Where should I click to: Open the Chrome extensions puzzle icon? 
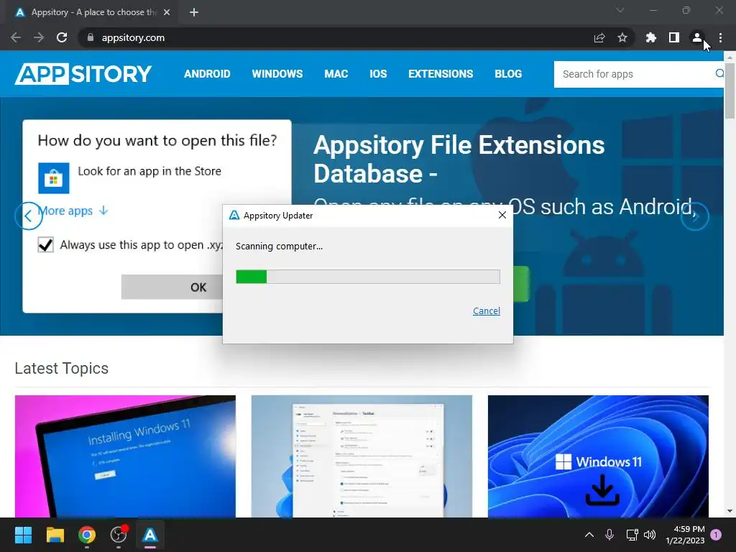tap(650, 37)
